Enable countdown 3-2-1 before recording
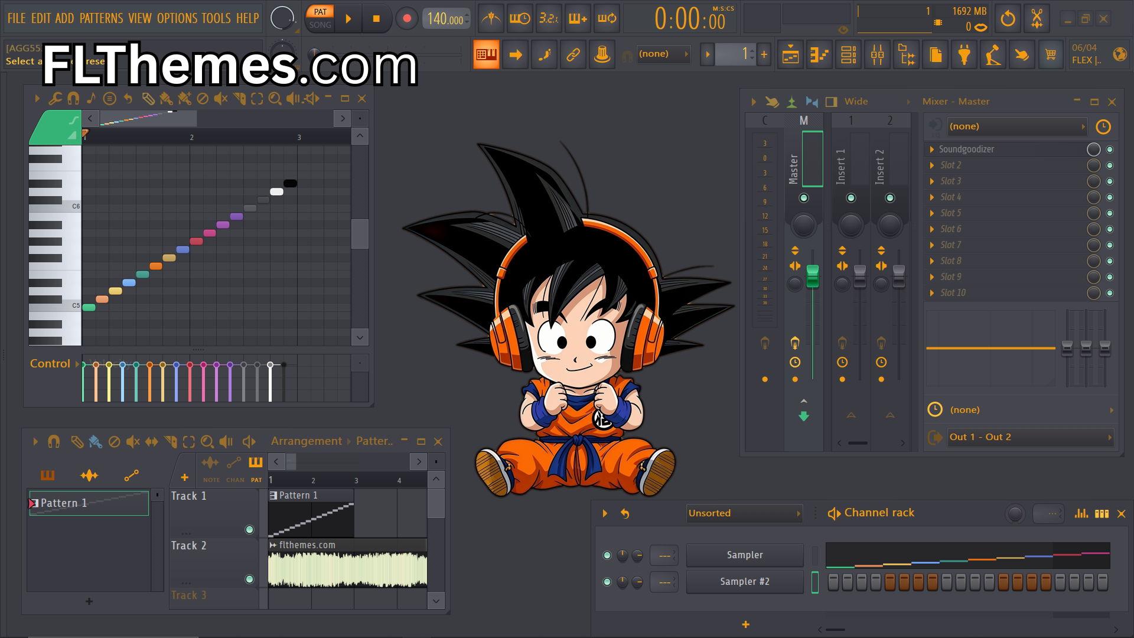Screen dimensions: 1134x638 tap(549, 19)
